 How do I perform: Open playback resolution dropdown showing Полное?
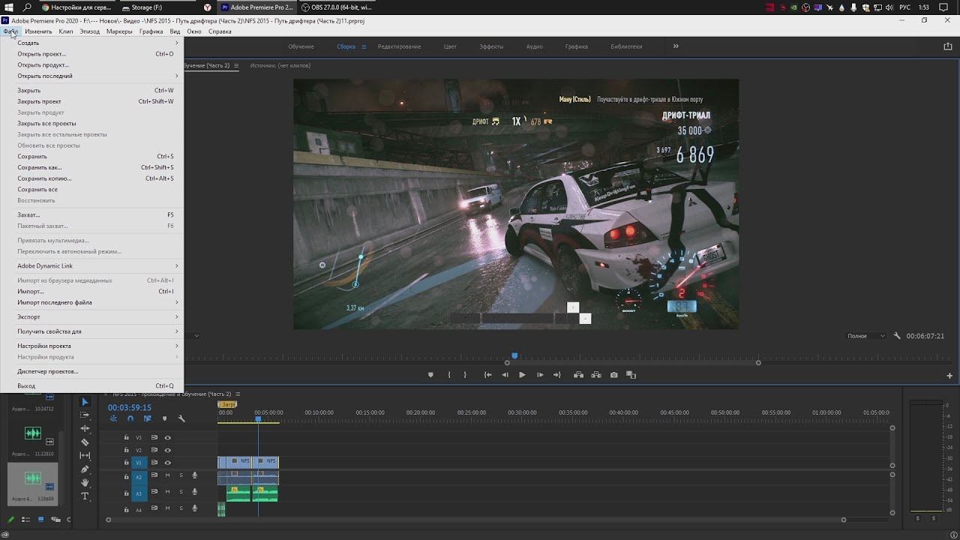click(866, 336)
